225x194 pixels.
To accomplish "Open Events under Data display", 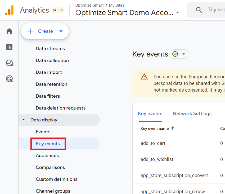I will [x=43, y=132].
